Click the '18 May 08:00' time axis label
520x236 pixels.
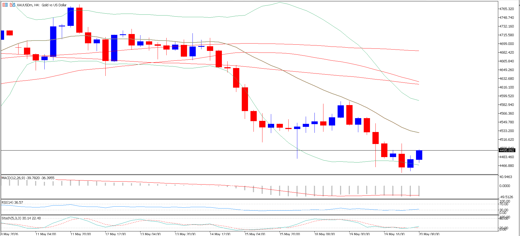point(325,234)
